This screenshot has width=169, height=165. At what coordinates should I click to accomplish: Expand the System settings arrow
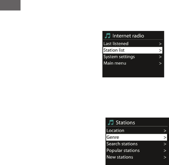(x=160, y=57)
